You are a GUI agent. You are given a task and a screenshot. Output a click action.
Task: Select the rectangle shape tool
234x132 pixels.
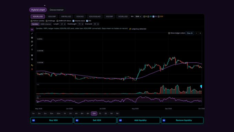coord(32,42)
